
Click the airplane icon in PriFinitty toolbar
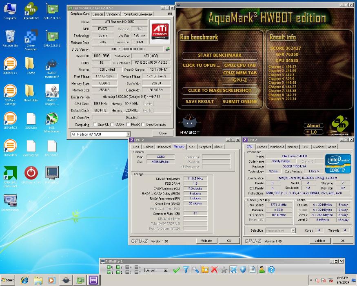(233, 270)
